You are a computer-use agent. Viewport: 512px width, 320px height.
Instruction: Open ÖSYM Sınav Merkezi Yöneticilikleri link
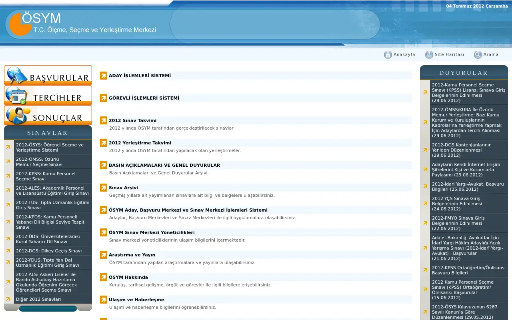pos(152,232)
